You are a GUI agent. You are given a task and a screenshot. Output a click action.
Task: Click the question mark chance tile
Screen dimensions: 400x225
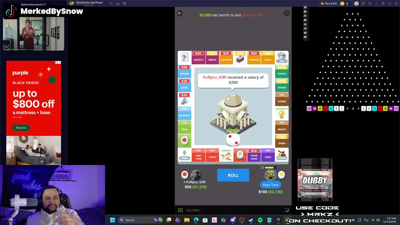coord(184,57)
